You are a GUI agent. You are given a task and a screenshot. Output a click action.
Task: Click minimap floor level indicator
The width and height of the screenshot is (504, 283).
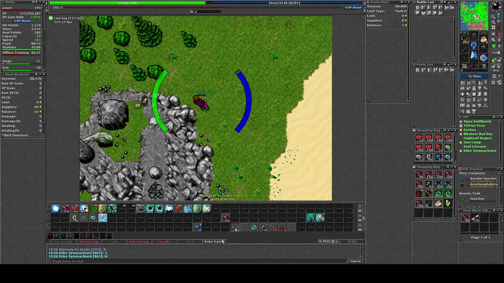(x=499, y=20)
